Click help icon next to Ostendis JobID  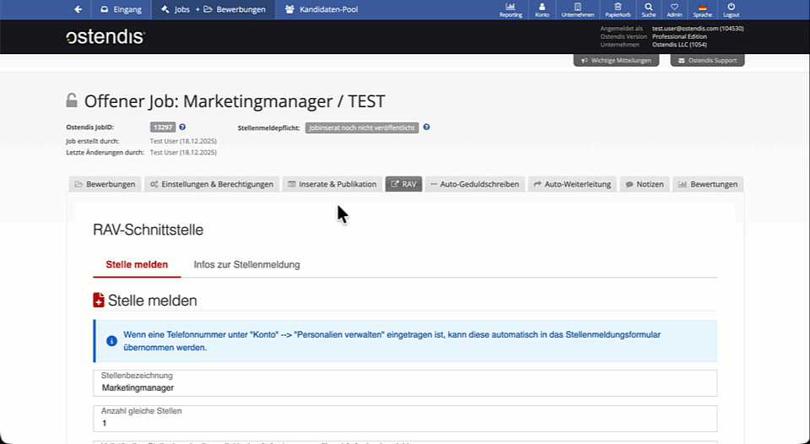(x=182, y=127)
